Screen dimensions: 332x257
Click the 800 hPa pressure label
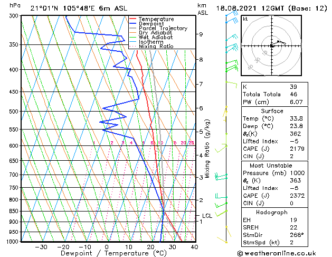pos(15,200)
